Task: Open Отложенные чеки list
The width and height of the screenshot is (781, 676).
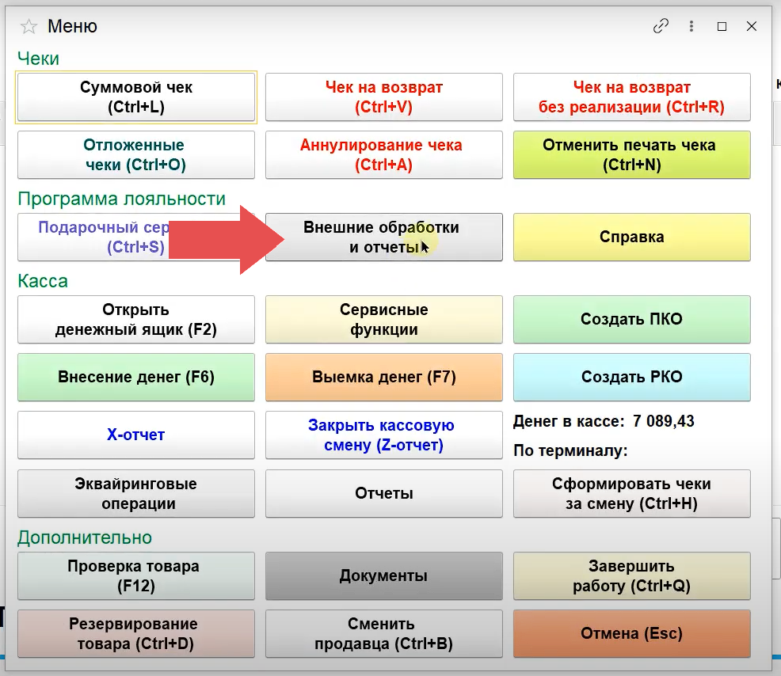Action: [x=136, y=155]
